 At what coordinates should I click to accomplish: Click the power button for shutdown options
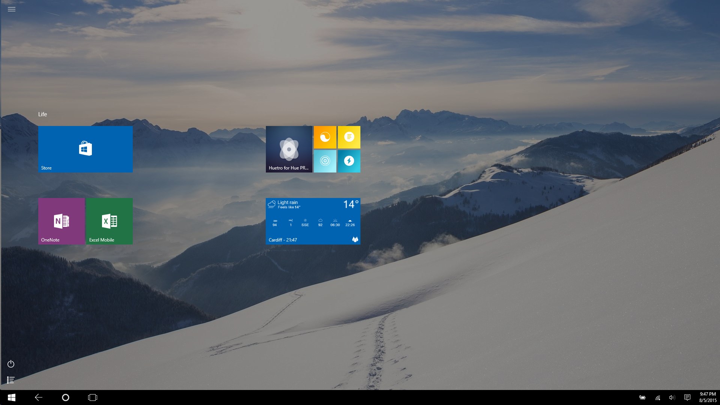point(11,364)
